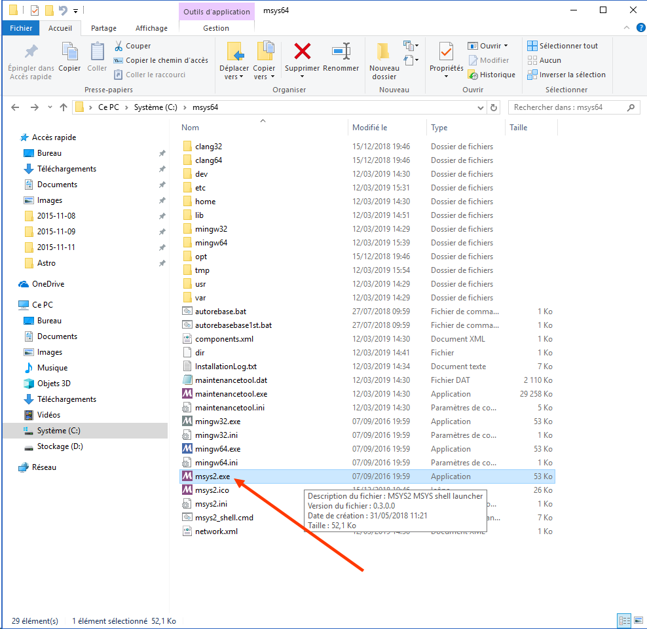Switch to the Accueil tab
647x629 pixels.
pos(60,28)
